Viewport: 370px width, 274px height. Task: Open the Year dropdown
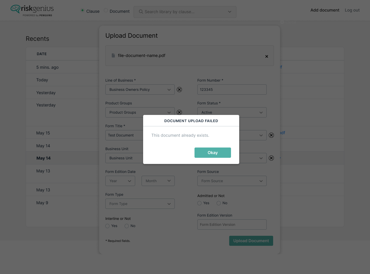coord(120,181)
